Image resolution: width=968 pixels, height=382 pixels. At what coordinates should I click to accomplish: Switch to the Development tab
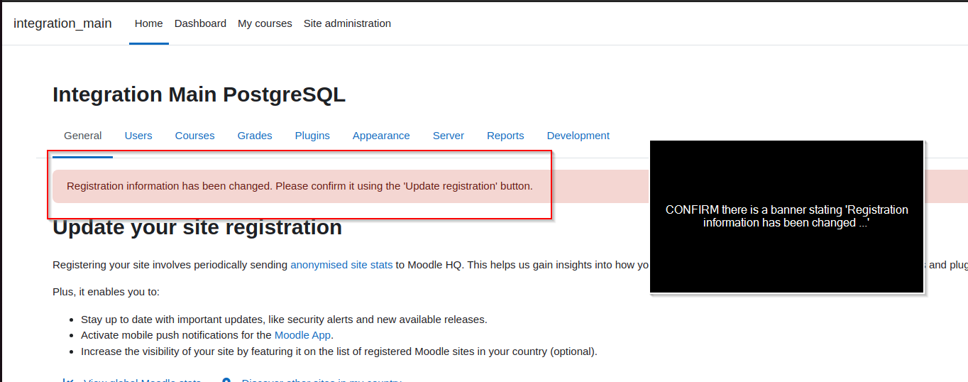pos(578,136)
